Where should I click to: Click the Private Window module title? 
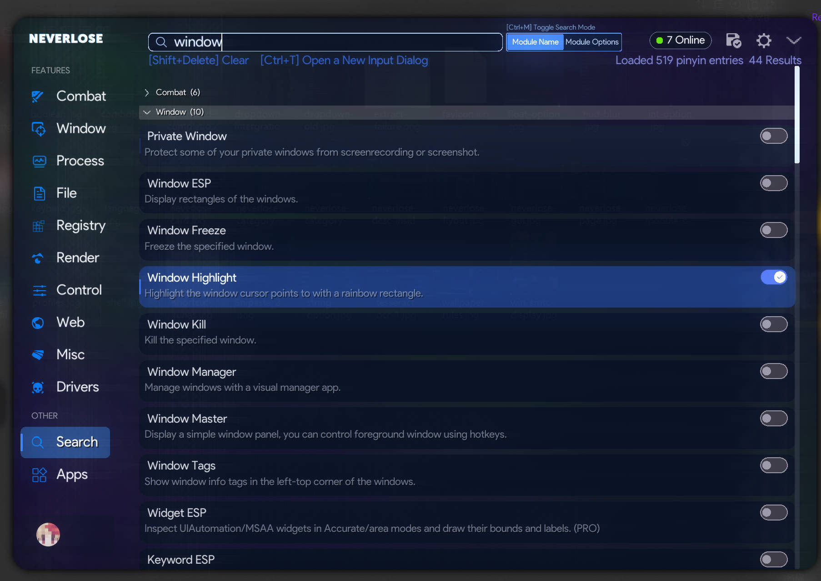pyautogui.click(x=187, y=136)
